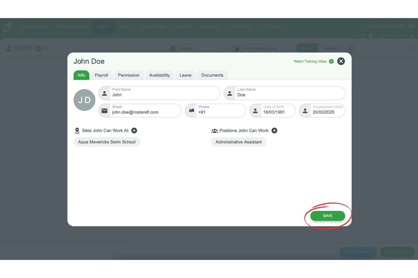Click the group people icon near Positions
The width and height of the screenshot is (418, 278).
click(x=215, y=131)
